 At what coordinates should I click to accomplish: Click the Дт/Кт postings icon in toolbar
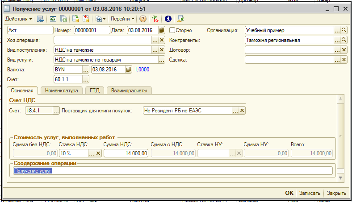[x=156, y=19]
